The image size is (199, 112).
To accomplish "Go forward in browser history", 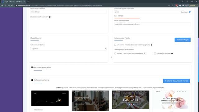I will (x=6, y=6).
